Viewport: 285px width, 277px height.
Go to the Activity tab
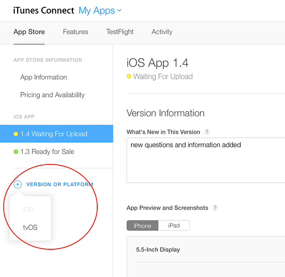162,32
